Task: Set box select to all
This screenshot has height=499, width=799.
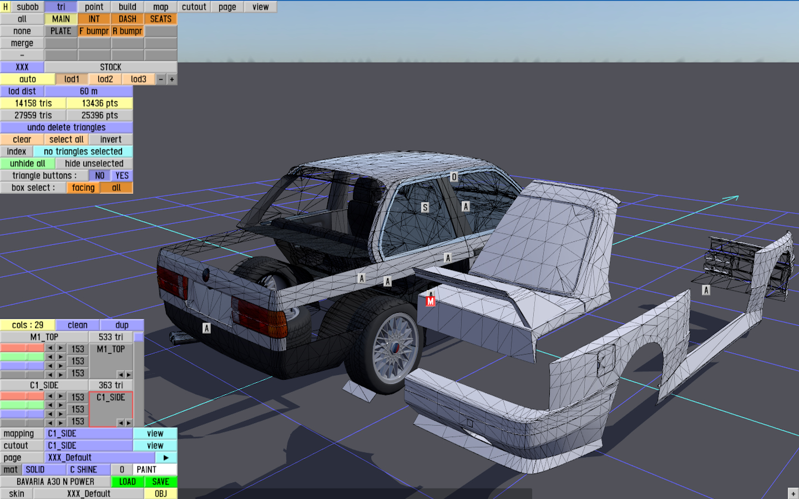Action: click(117, 188)
